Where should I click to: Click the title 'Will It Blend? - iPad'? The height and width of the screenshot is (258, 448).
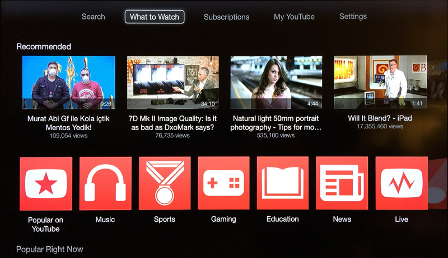pyautogui.click(x=380, y=118)
